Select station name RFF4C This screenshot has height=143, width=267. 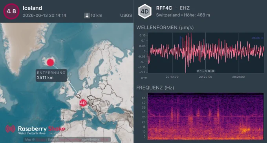tap(164, 8)
